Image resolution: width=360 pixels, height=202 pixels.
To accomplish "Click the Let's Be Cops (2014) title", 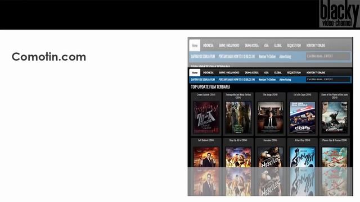I will [303, 95].
